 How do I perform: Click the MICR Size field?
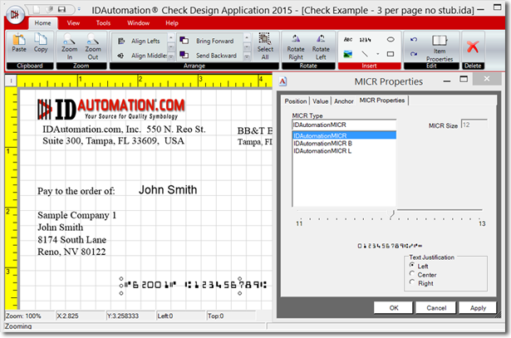tap(474, 125)
